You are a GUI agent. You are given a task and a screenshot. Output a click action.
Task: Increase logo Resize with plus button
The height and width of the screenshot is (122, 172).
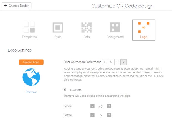pyautogui.click(x=109, y=106)
